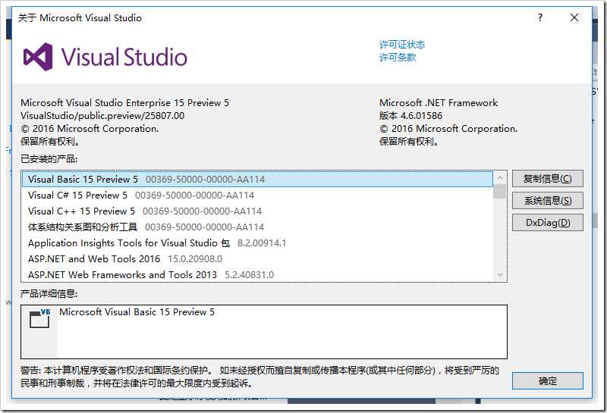Open the 许可证状态 link
This screenshot has width=607, height=413.
402,45
